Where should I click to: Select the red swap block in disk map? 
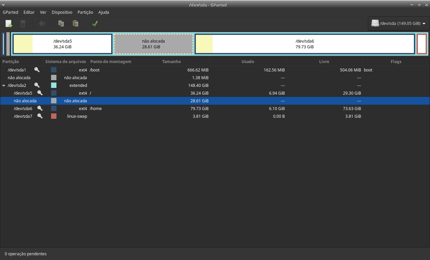point(422,44)
